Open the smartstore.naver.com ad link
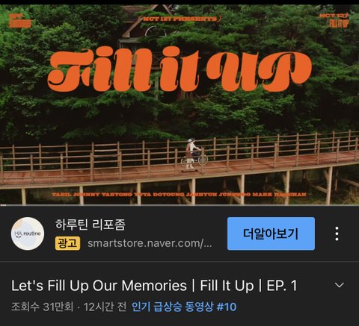The image size is (359, 326). click(150, 243)
